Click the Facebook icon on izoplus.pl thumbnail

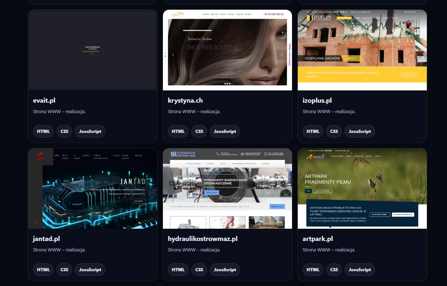pos(308,12)
